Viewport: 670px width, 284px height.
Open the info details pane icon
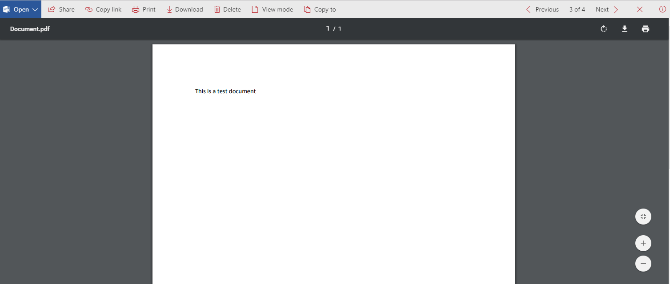662,9
